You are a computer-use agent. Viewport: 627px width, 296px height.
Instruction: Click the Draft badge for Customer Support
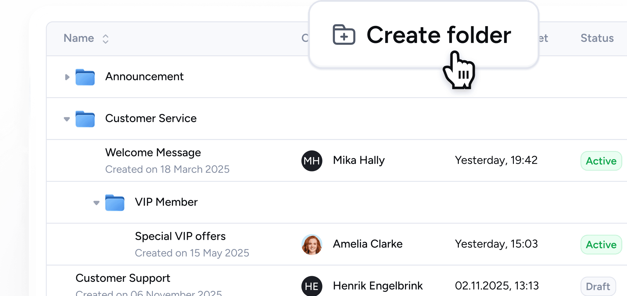598,286
